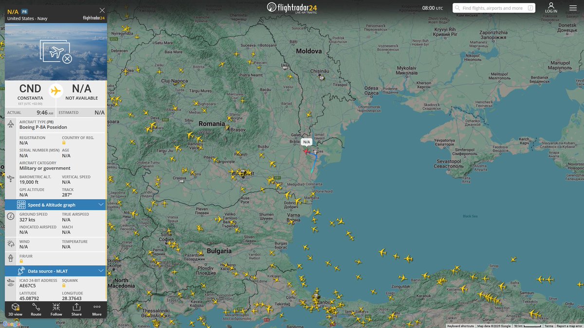Image resolution: width=584 pixels, height=328 pixels.
Task: Click the Moldova country label on map
Action: tap(309, 51)
